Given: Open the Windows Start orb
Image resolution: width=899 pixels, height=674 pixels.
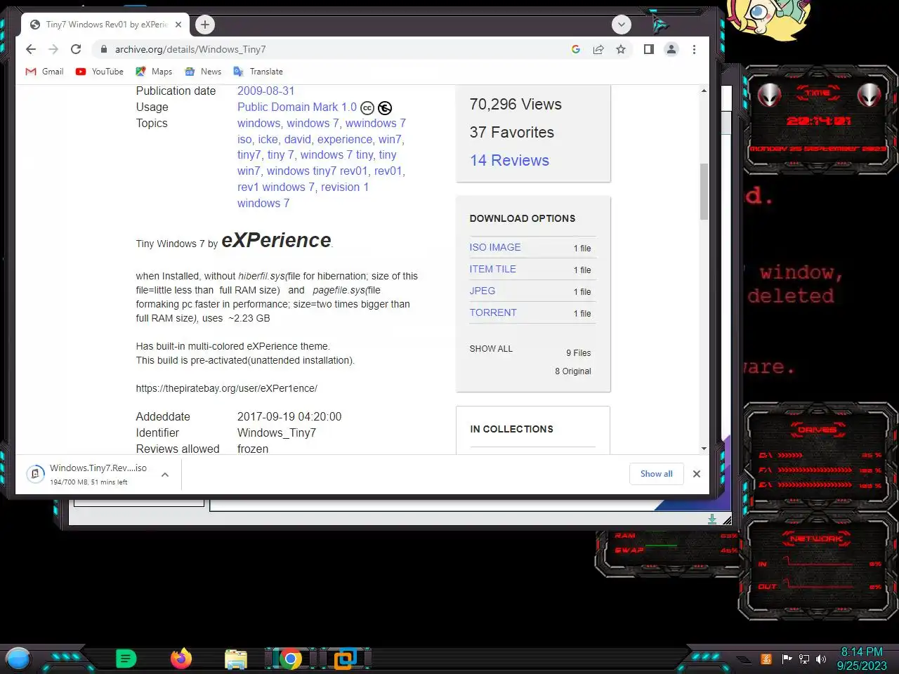Looking at the screenshot, I should point(18,659).
